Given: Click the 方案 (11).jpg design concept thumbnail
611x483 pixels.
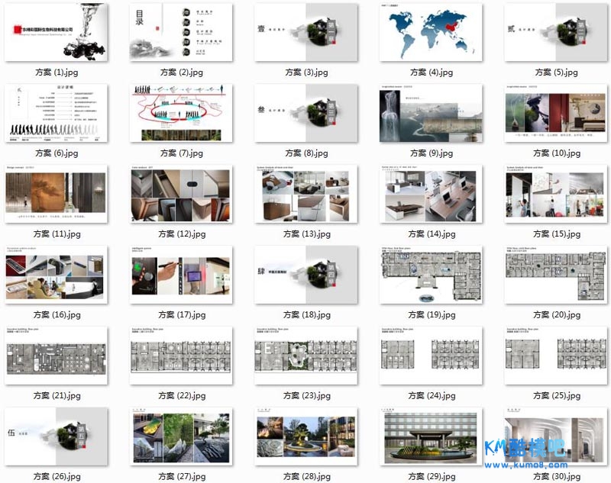Looking at the screenshot, I should (56, 194).
